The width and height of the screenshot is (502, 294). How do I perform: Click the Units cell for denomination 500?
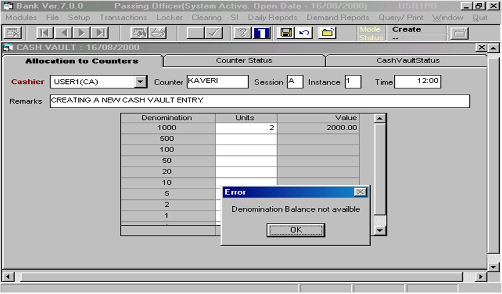246,139
